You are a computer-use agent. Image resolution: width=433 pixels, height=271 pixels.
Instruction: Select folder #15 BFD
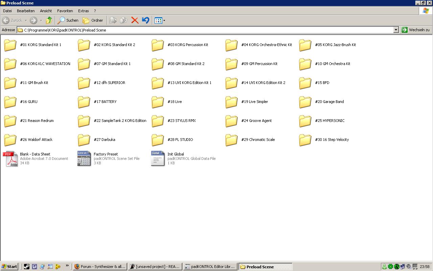[x=314, y=83]
